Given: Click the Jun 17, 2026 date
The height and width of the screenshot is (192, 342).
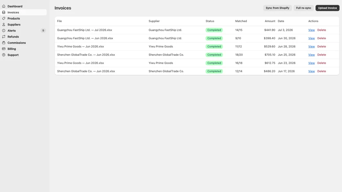Looking at the screenshot, I should tap(286, 71).
